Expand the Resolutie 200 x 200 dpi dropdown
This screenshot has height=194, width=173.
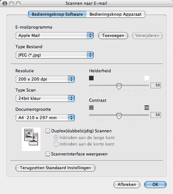coord(45,79)
